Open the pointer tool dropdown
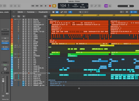Screen dimensions: 139x101 (81, 12)
